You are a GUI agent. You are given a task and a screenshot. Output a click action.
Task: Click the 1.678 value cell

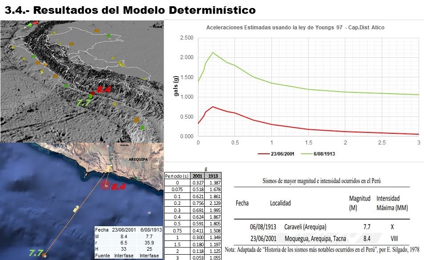coord(213,189)
